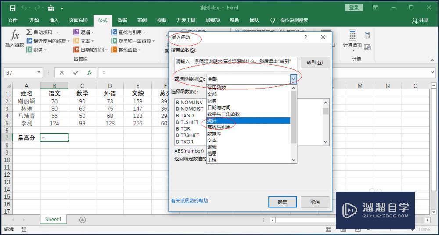Select BITXOR in the function list

[x=185, y=142]
